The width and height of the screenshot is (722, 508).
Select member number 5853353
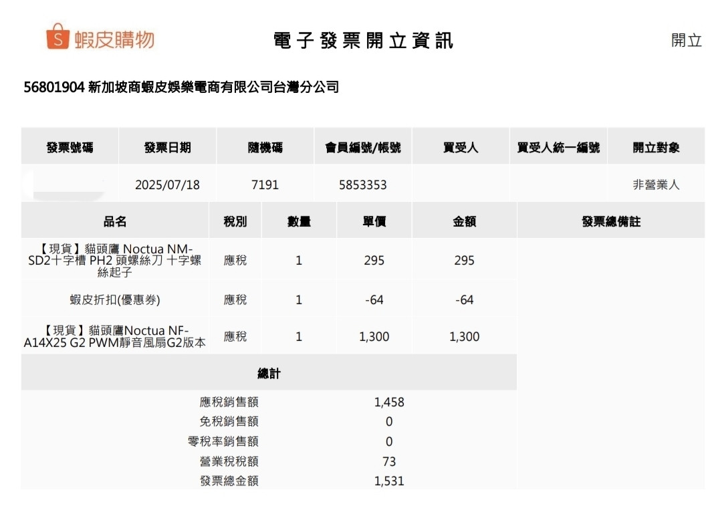(363, 184)
